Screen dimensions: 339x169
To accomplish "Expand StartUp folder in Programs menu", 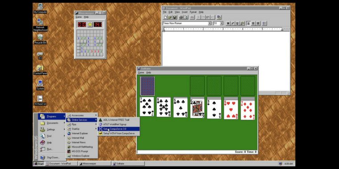I will pos(82,129).
